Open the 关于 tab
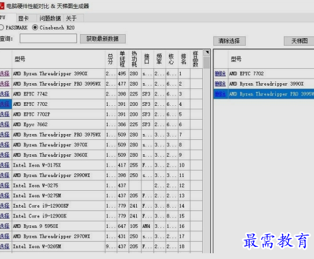Image resolution: width=314 pixels, height=259 pixels. (71, 18)
